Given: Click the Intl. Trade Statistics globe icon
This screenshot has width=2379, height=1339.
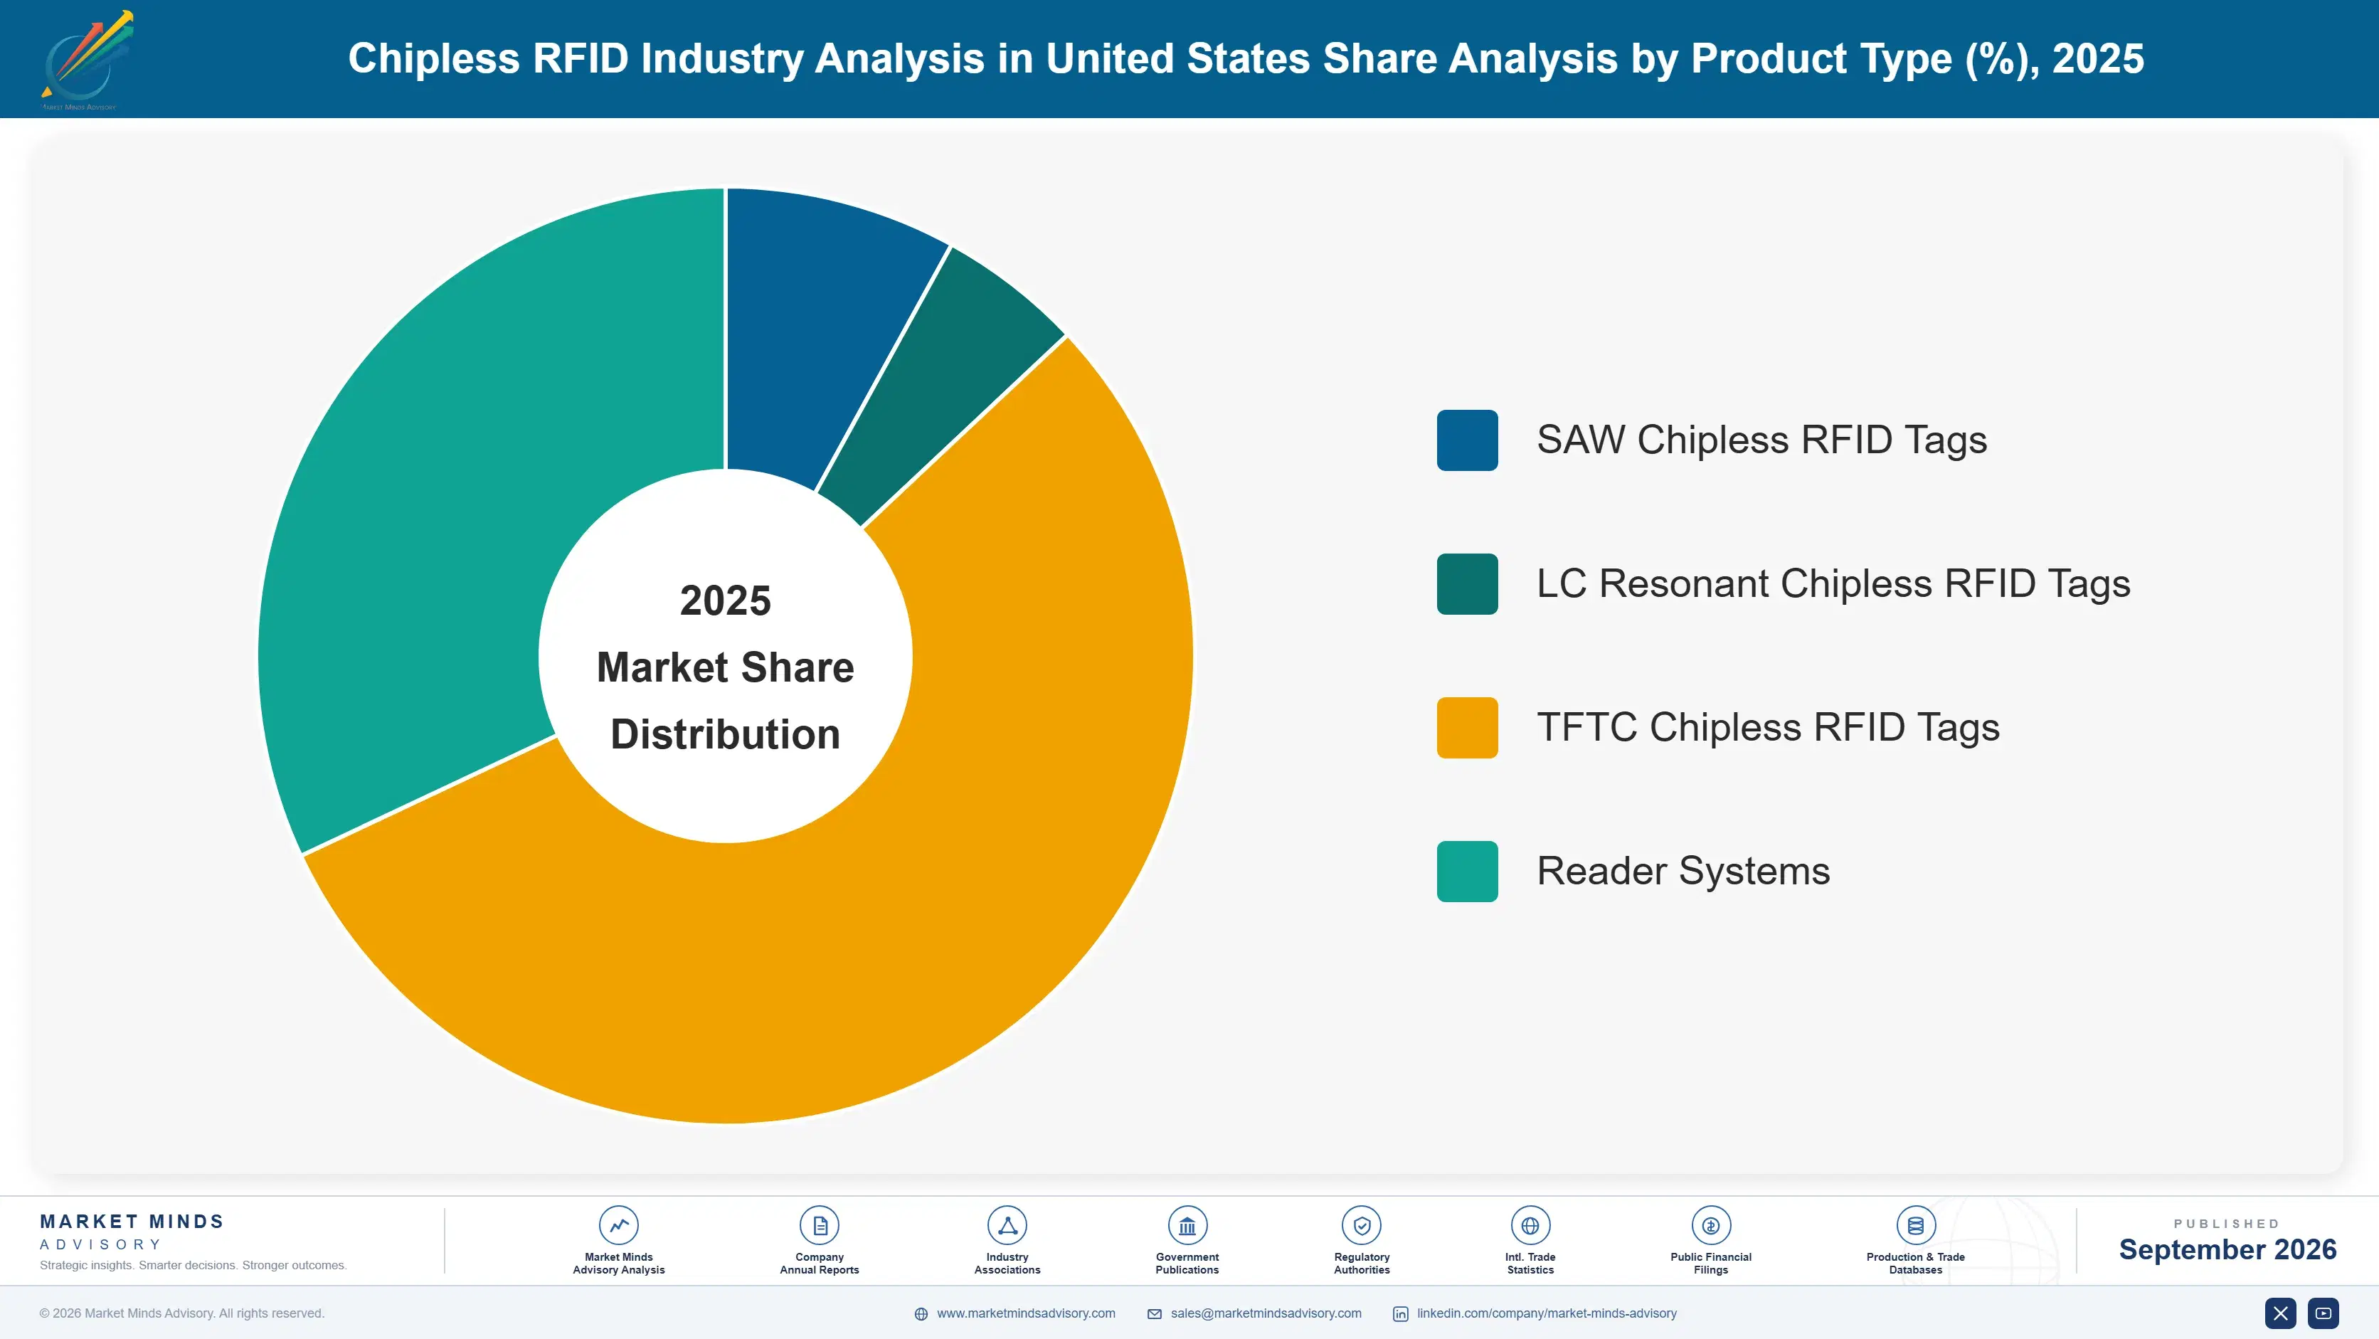Looking at the screenshot, I should (x=1530, y=1225).
